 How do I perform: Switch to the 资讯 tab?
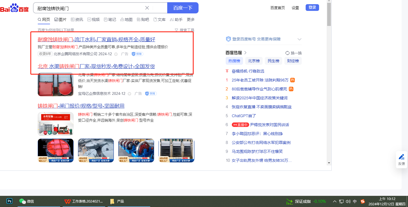(x=77, y=20)
